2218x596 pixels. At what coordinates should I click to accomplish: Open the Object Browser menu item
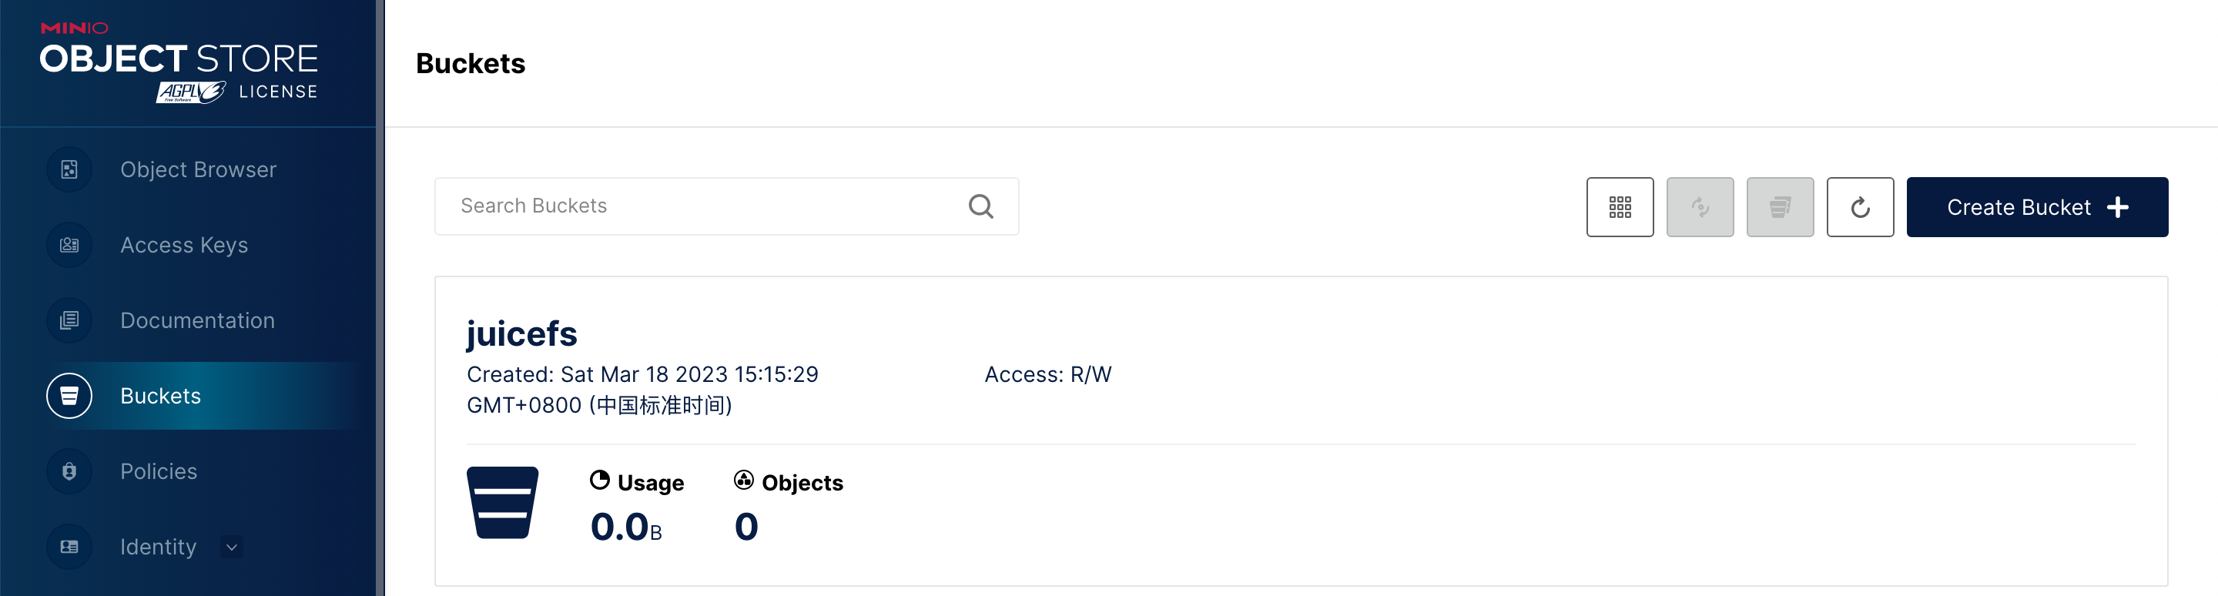pyautogui.click(x=198, y=169)
